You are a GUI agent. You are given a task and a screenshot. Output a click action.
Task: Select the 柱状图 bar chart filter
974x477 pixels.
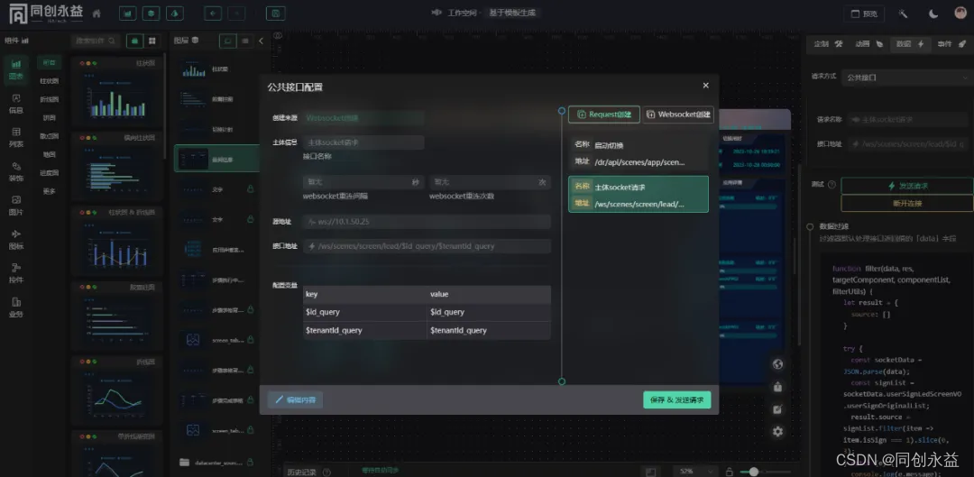pos(49,81)
